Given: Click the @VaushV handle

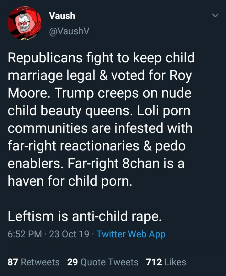Looking at the screenshot, I should (x=69, y=31).
